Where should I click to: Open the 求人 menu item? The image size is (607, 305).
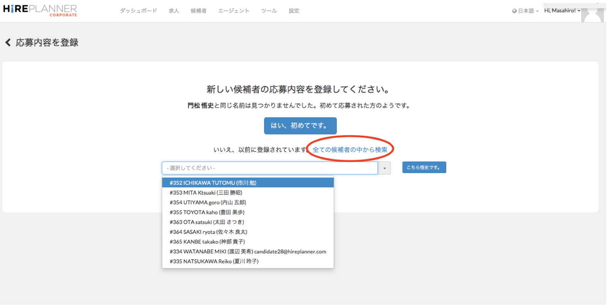[174, 11]
